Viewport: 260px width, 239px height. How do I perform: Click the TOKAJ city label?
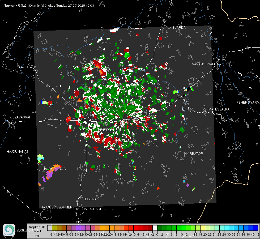pos(13,71)
